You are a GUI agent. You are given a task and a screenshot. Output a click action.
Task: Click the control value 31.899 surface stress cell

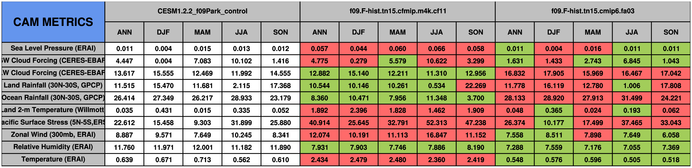241,123
